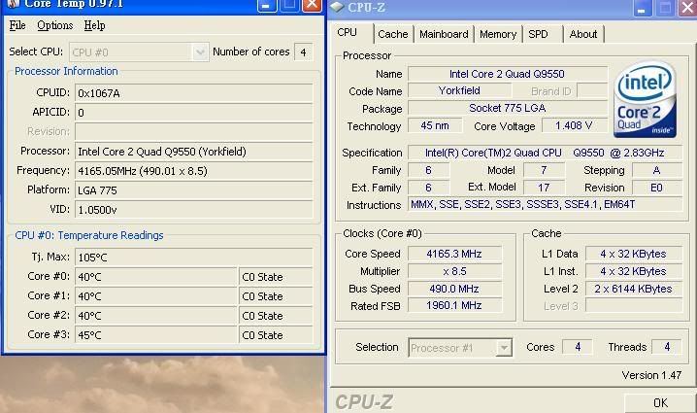
Task: Click the Core #3 temperature reading
Action: (x=155, y=335)
